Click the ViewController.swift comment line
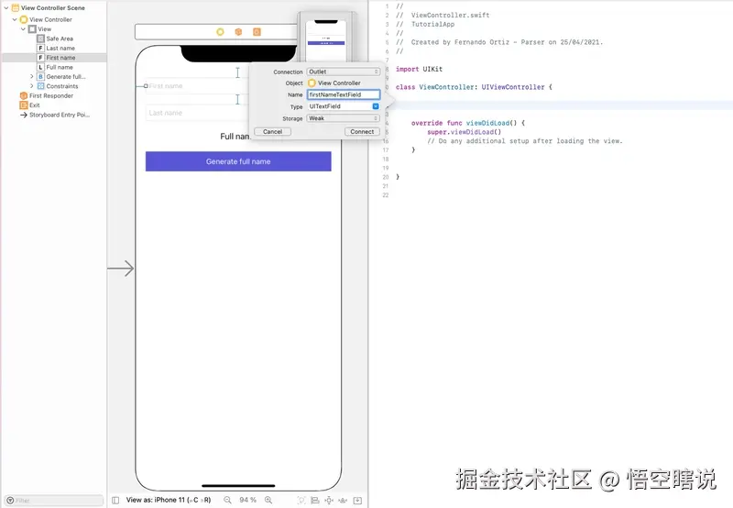This screenshot has height=508, width=733. tap(443, 15)
